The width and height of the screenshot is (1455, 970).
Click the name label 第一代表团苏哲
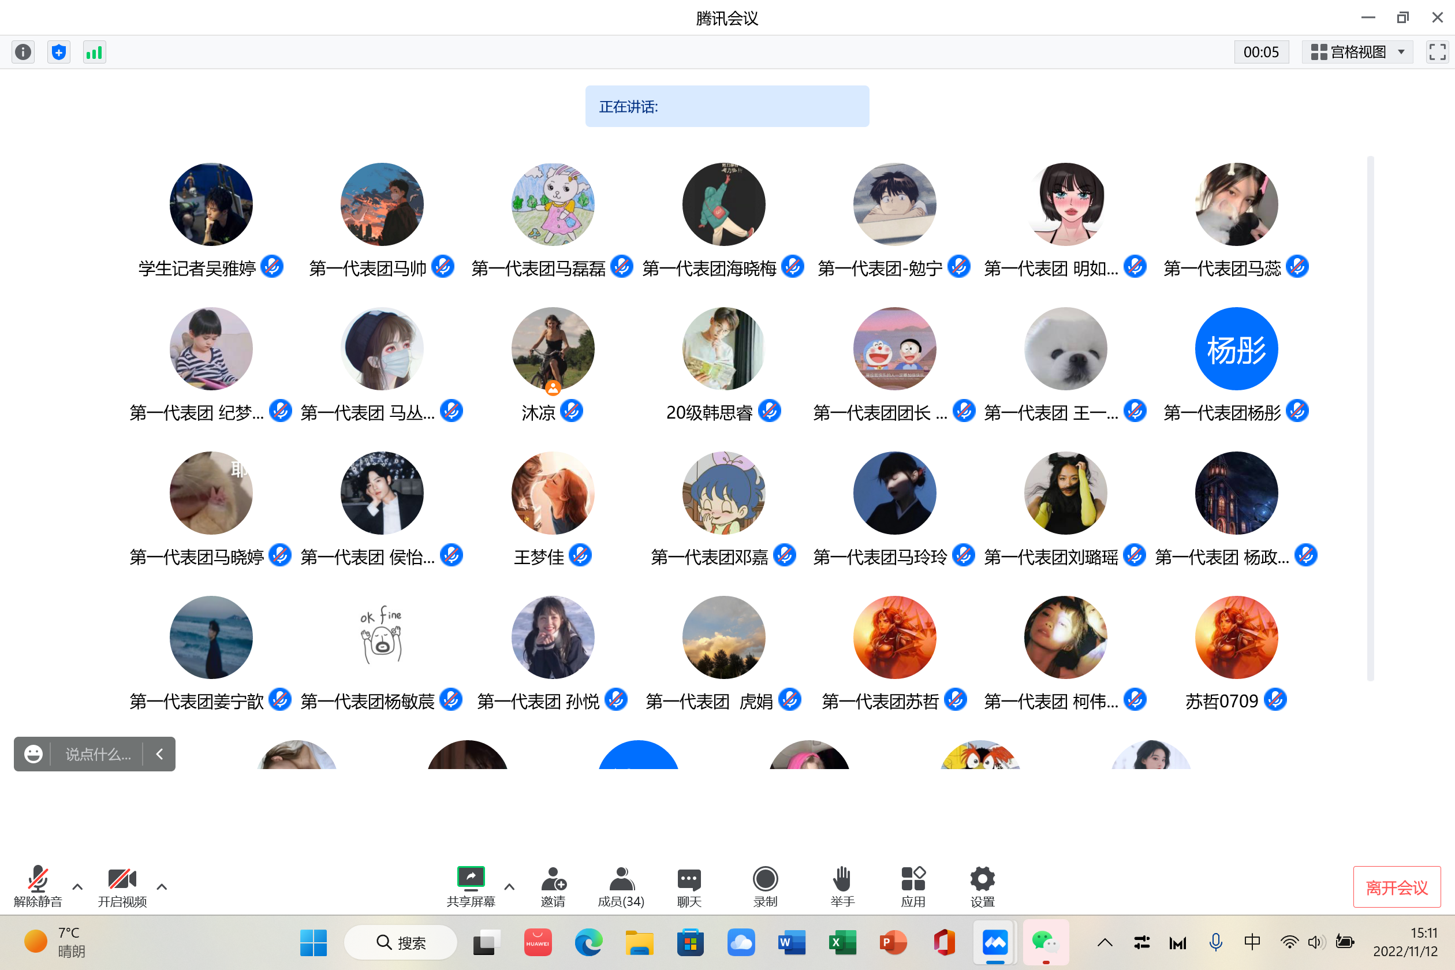coord(881,701)
